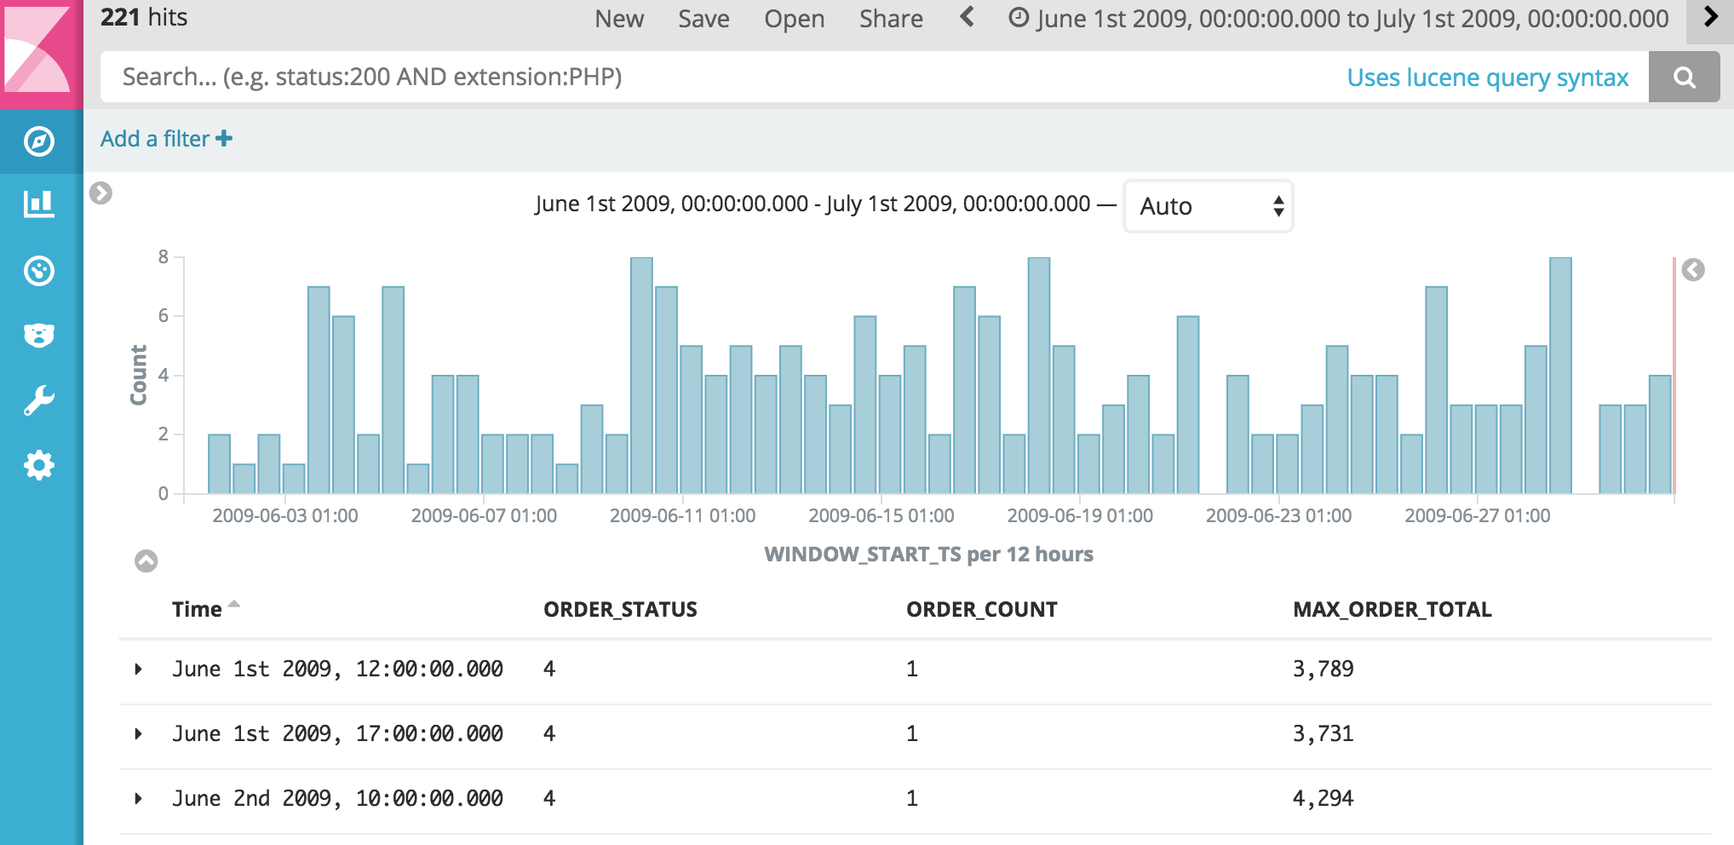
Task: Open Dev Tools wrench icon
Action: click(39, 400)
